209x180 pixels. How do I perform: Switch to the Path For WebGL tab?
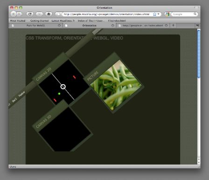pos(35,26)
